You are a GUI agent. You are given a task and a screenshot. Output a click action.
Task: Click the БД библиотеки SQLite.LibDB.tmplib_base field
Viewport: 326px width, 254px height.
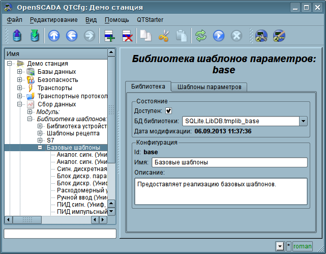(241, 121)
